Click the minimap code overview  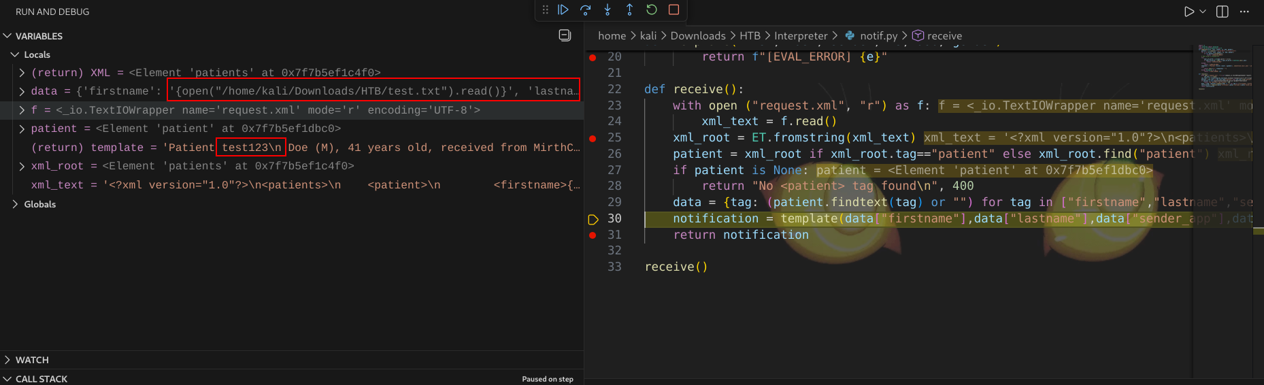pyautogui.click(x=1225, y=68)
